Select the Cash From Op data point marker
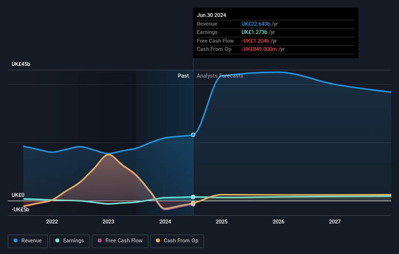This screenshot has width=399, height=254. 193,203
